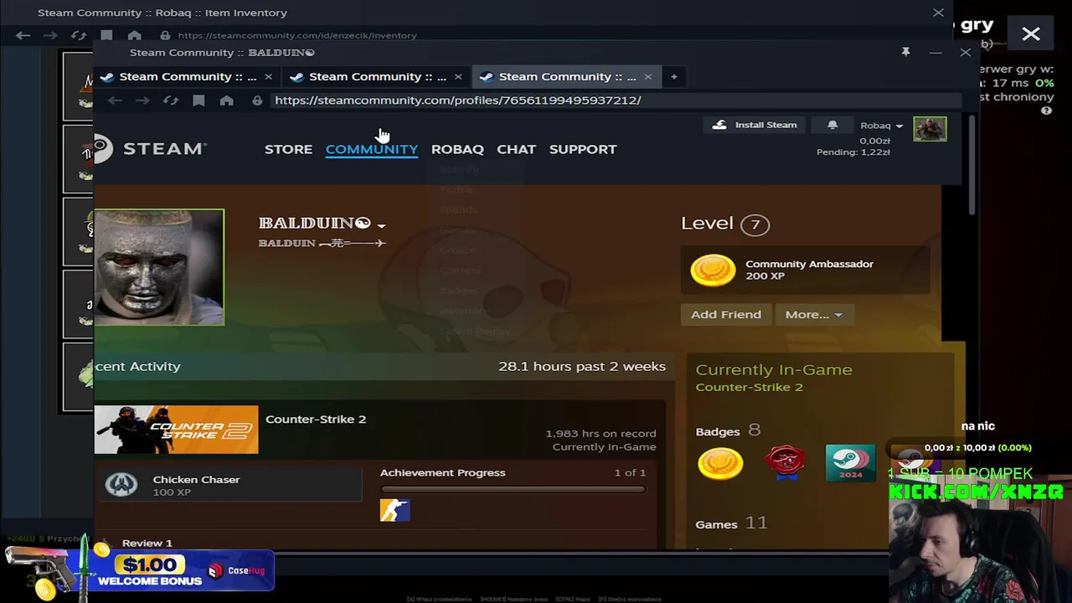Click the Steam logo in the page header
This screenshot has height=603, width=1072.
coord(151,149)
